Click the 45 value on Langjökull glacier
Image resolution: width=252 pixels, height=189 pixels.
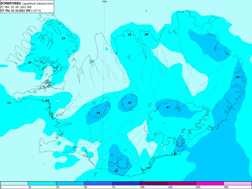pyautogui.click(x=98, y=113)
